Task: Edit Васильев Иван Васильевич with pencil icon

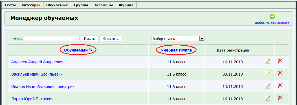Action: pyautogui.click(x=268, y=73)
